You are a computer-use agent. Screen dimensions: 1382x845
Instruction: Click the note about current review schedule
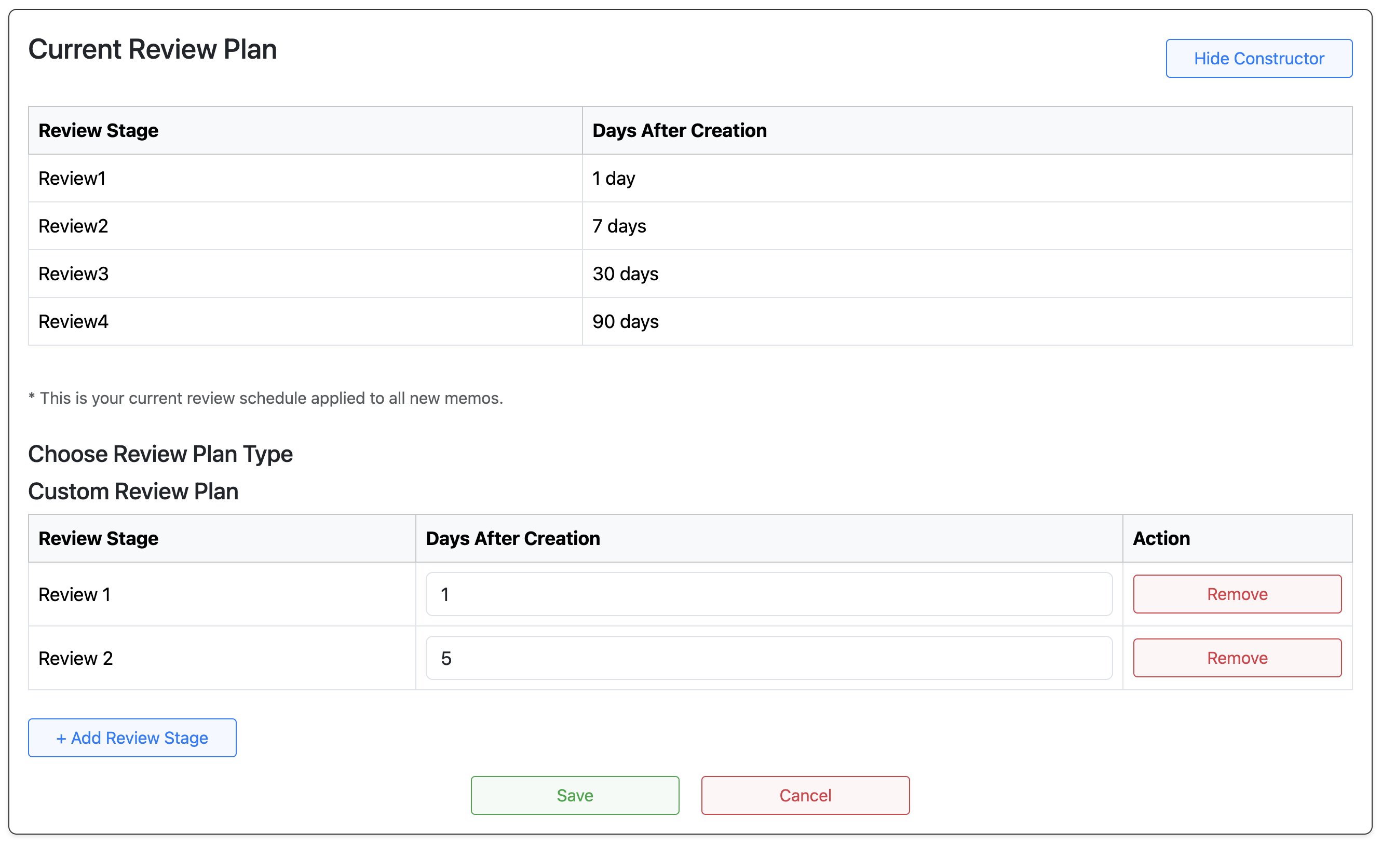click(266, 398)
